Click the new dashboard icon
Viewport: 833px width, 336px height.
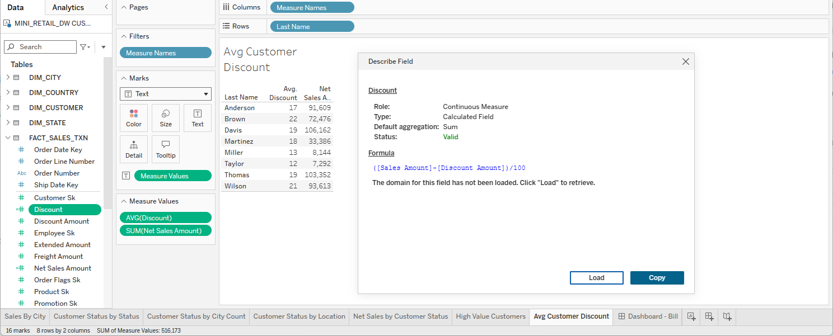pyautogui.click(x=709, y=316)
